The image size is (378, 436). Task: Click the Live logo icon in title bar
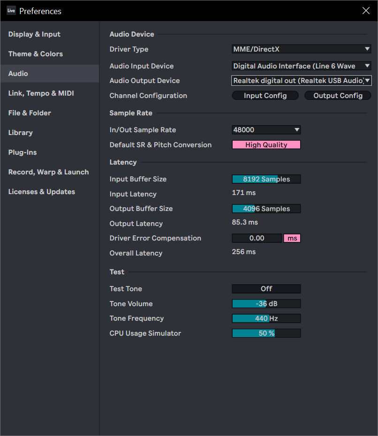(x=11, y=11)
